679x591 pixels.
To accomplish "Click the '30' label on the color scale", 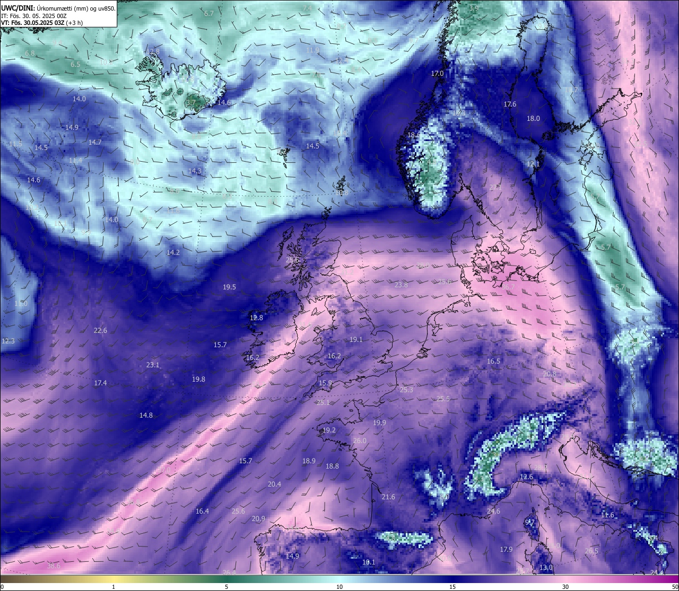I will pyautogui.click(x=565, y=587).
